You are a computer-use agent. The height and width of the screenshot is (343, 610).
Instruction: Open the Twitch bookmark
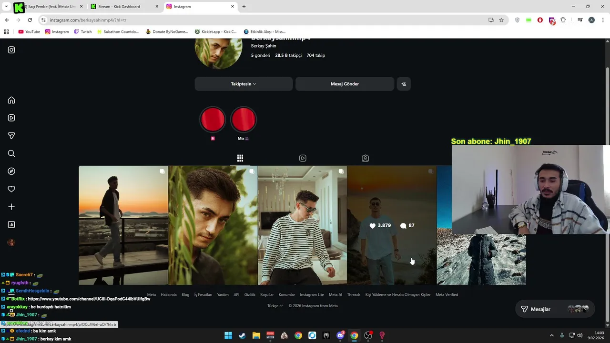[83, 32]
